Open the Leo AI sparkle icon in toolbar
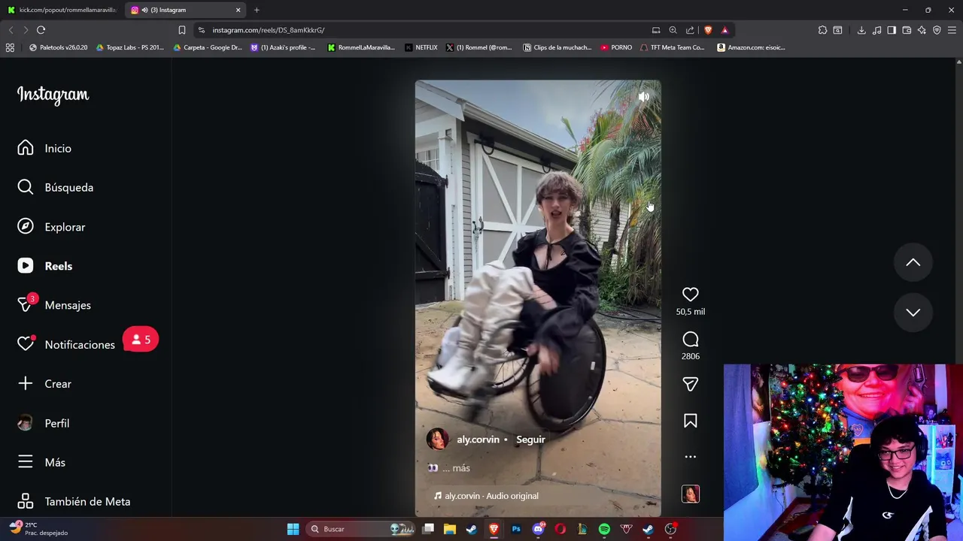 922,30
